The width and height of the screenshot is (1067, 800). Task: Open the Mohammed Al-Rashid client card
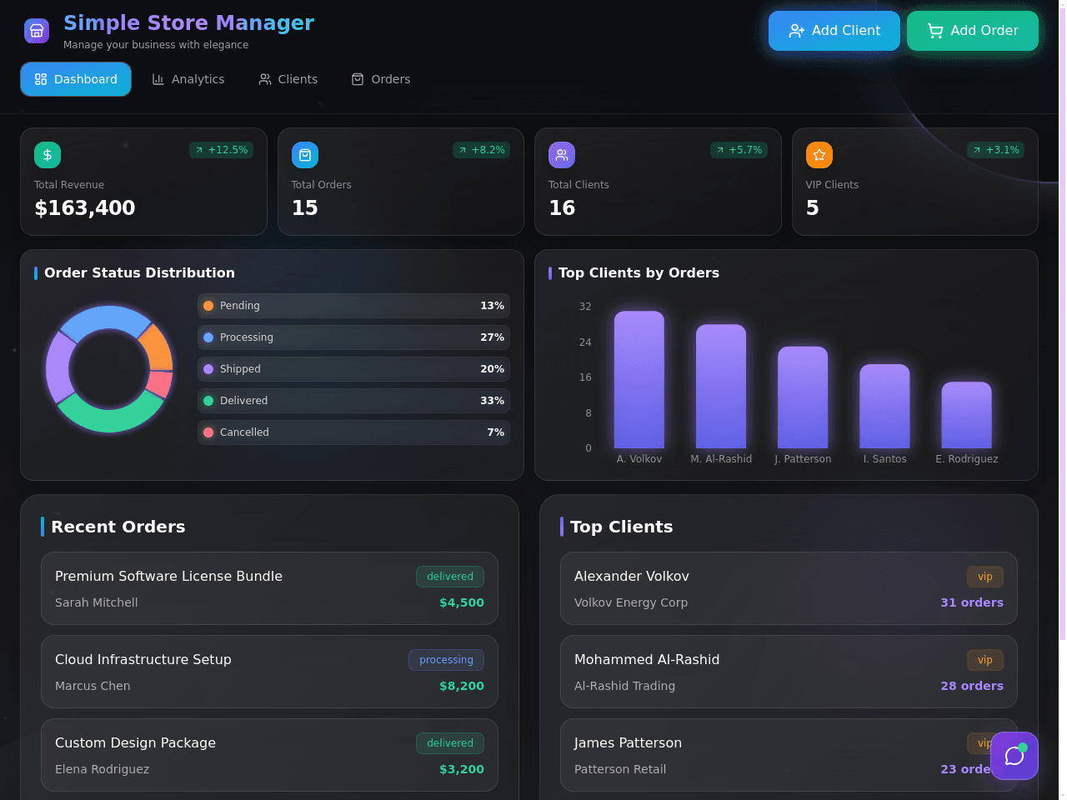789,672
